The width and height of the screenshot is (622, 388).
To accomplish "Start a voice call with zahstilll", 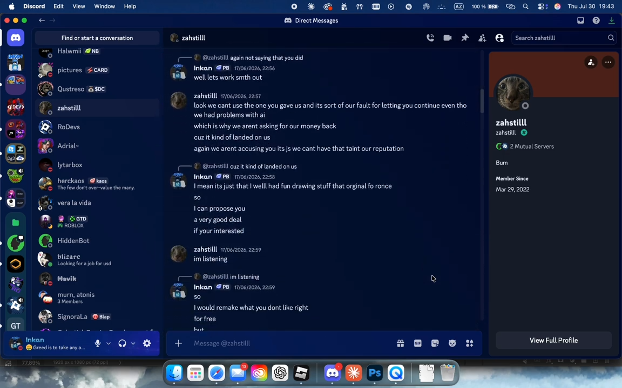I will pos(430,38).
